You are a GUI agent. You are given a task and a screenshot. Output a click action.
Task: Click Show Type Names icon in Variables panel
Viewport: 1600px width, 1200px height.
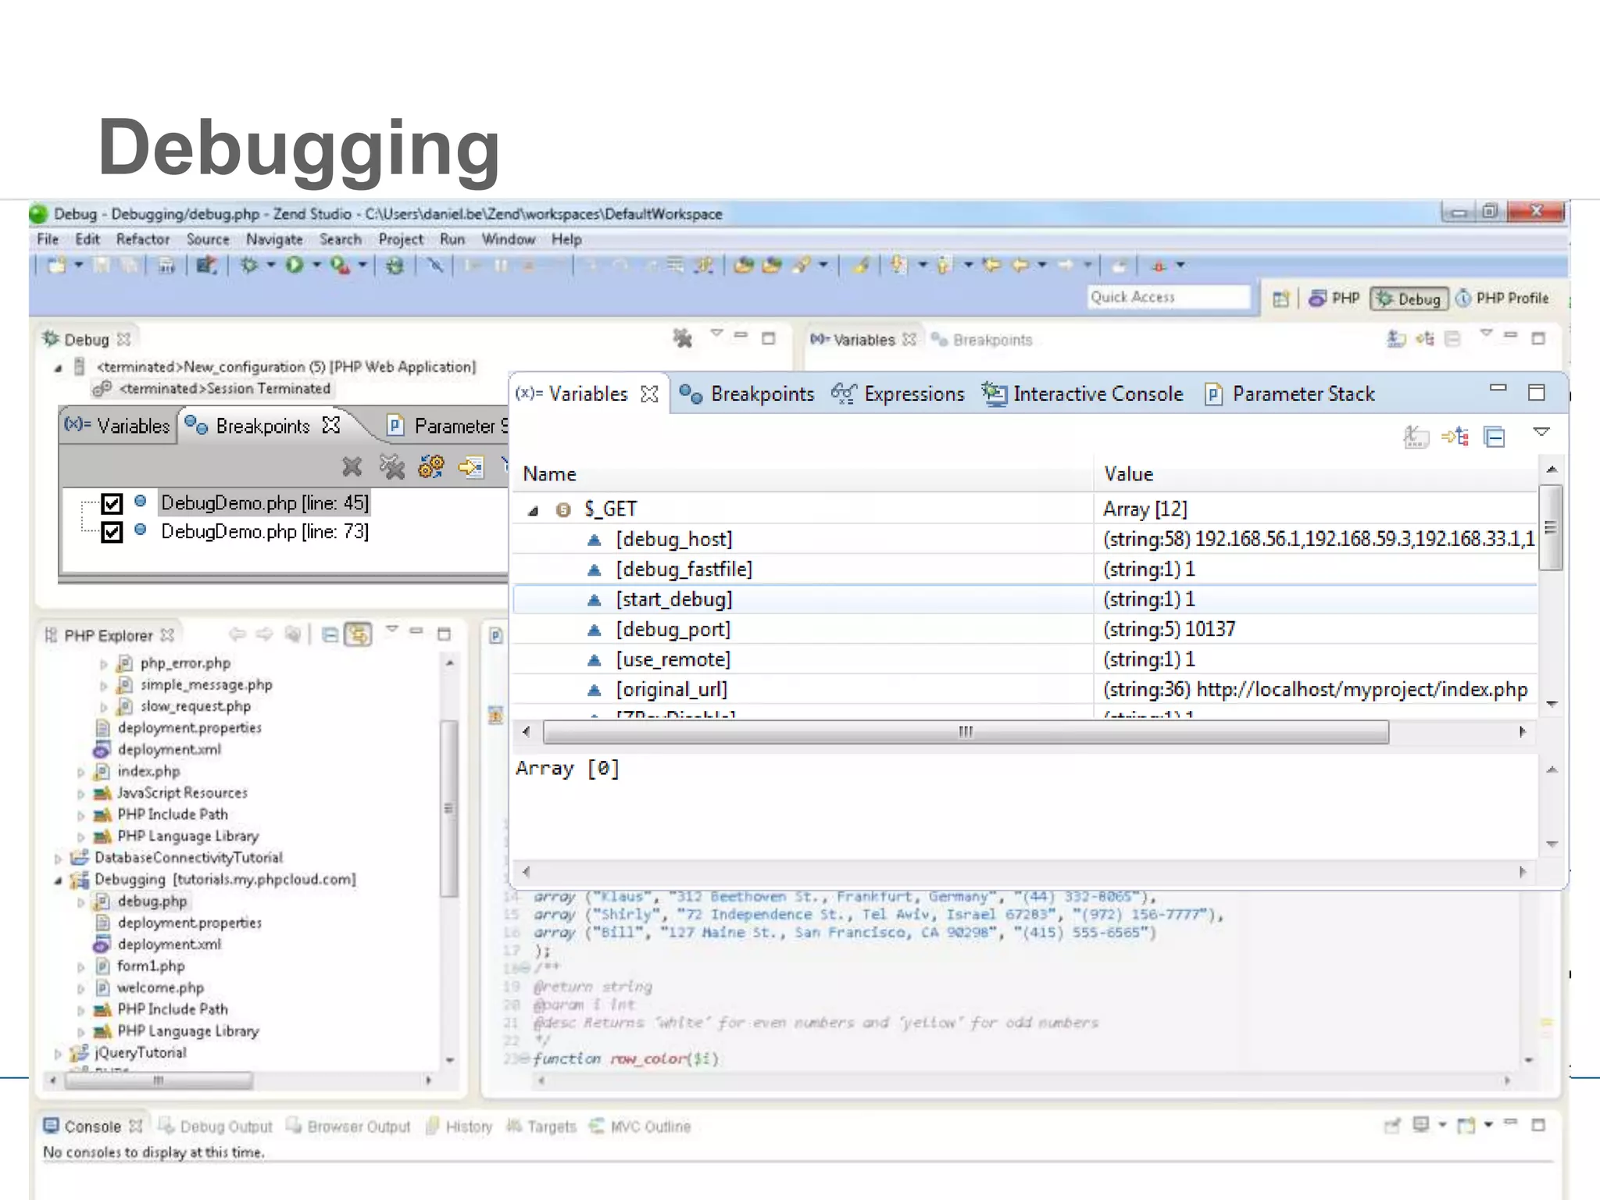[x=1416, y=436]
